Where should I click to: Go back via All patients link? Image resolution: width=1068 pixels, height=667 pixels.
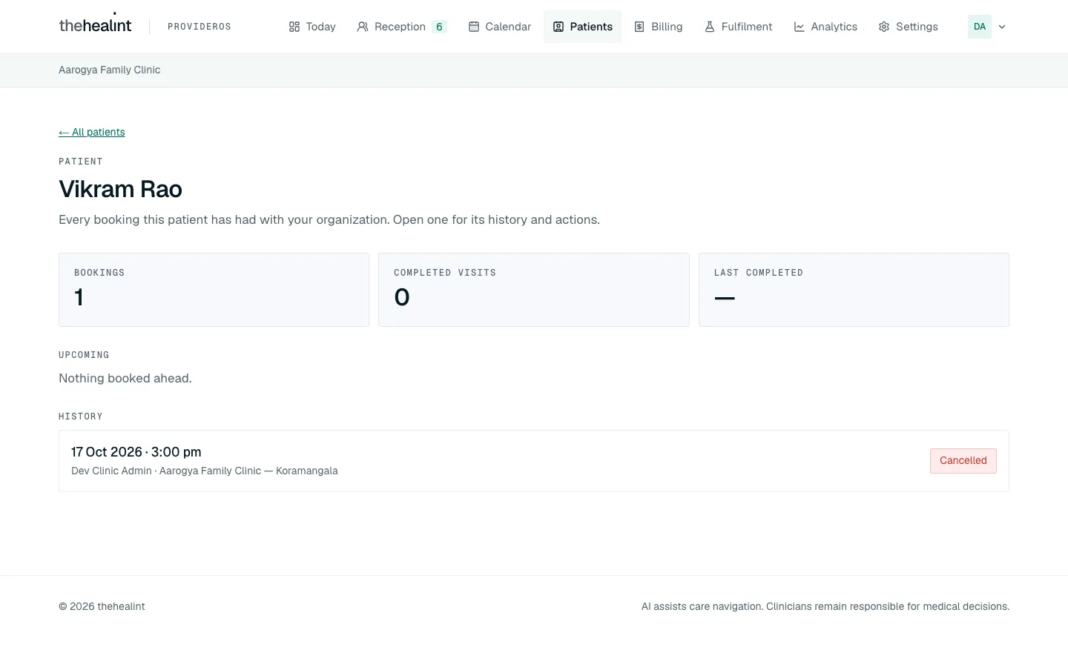(x=92, y=132)
